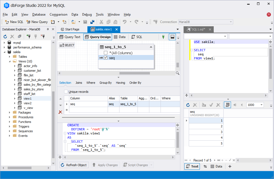The image size is (274, 179).
Task: Click the magnifier icon in the diagram pane
Action: [x=178, y=73]
